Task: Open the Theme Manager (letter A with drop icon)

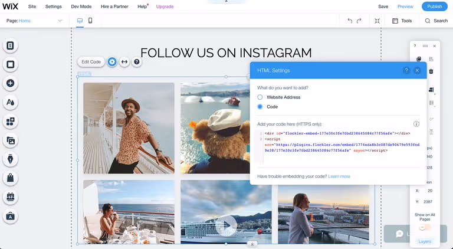Action: point(11,102)
